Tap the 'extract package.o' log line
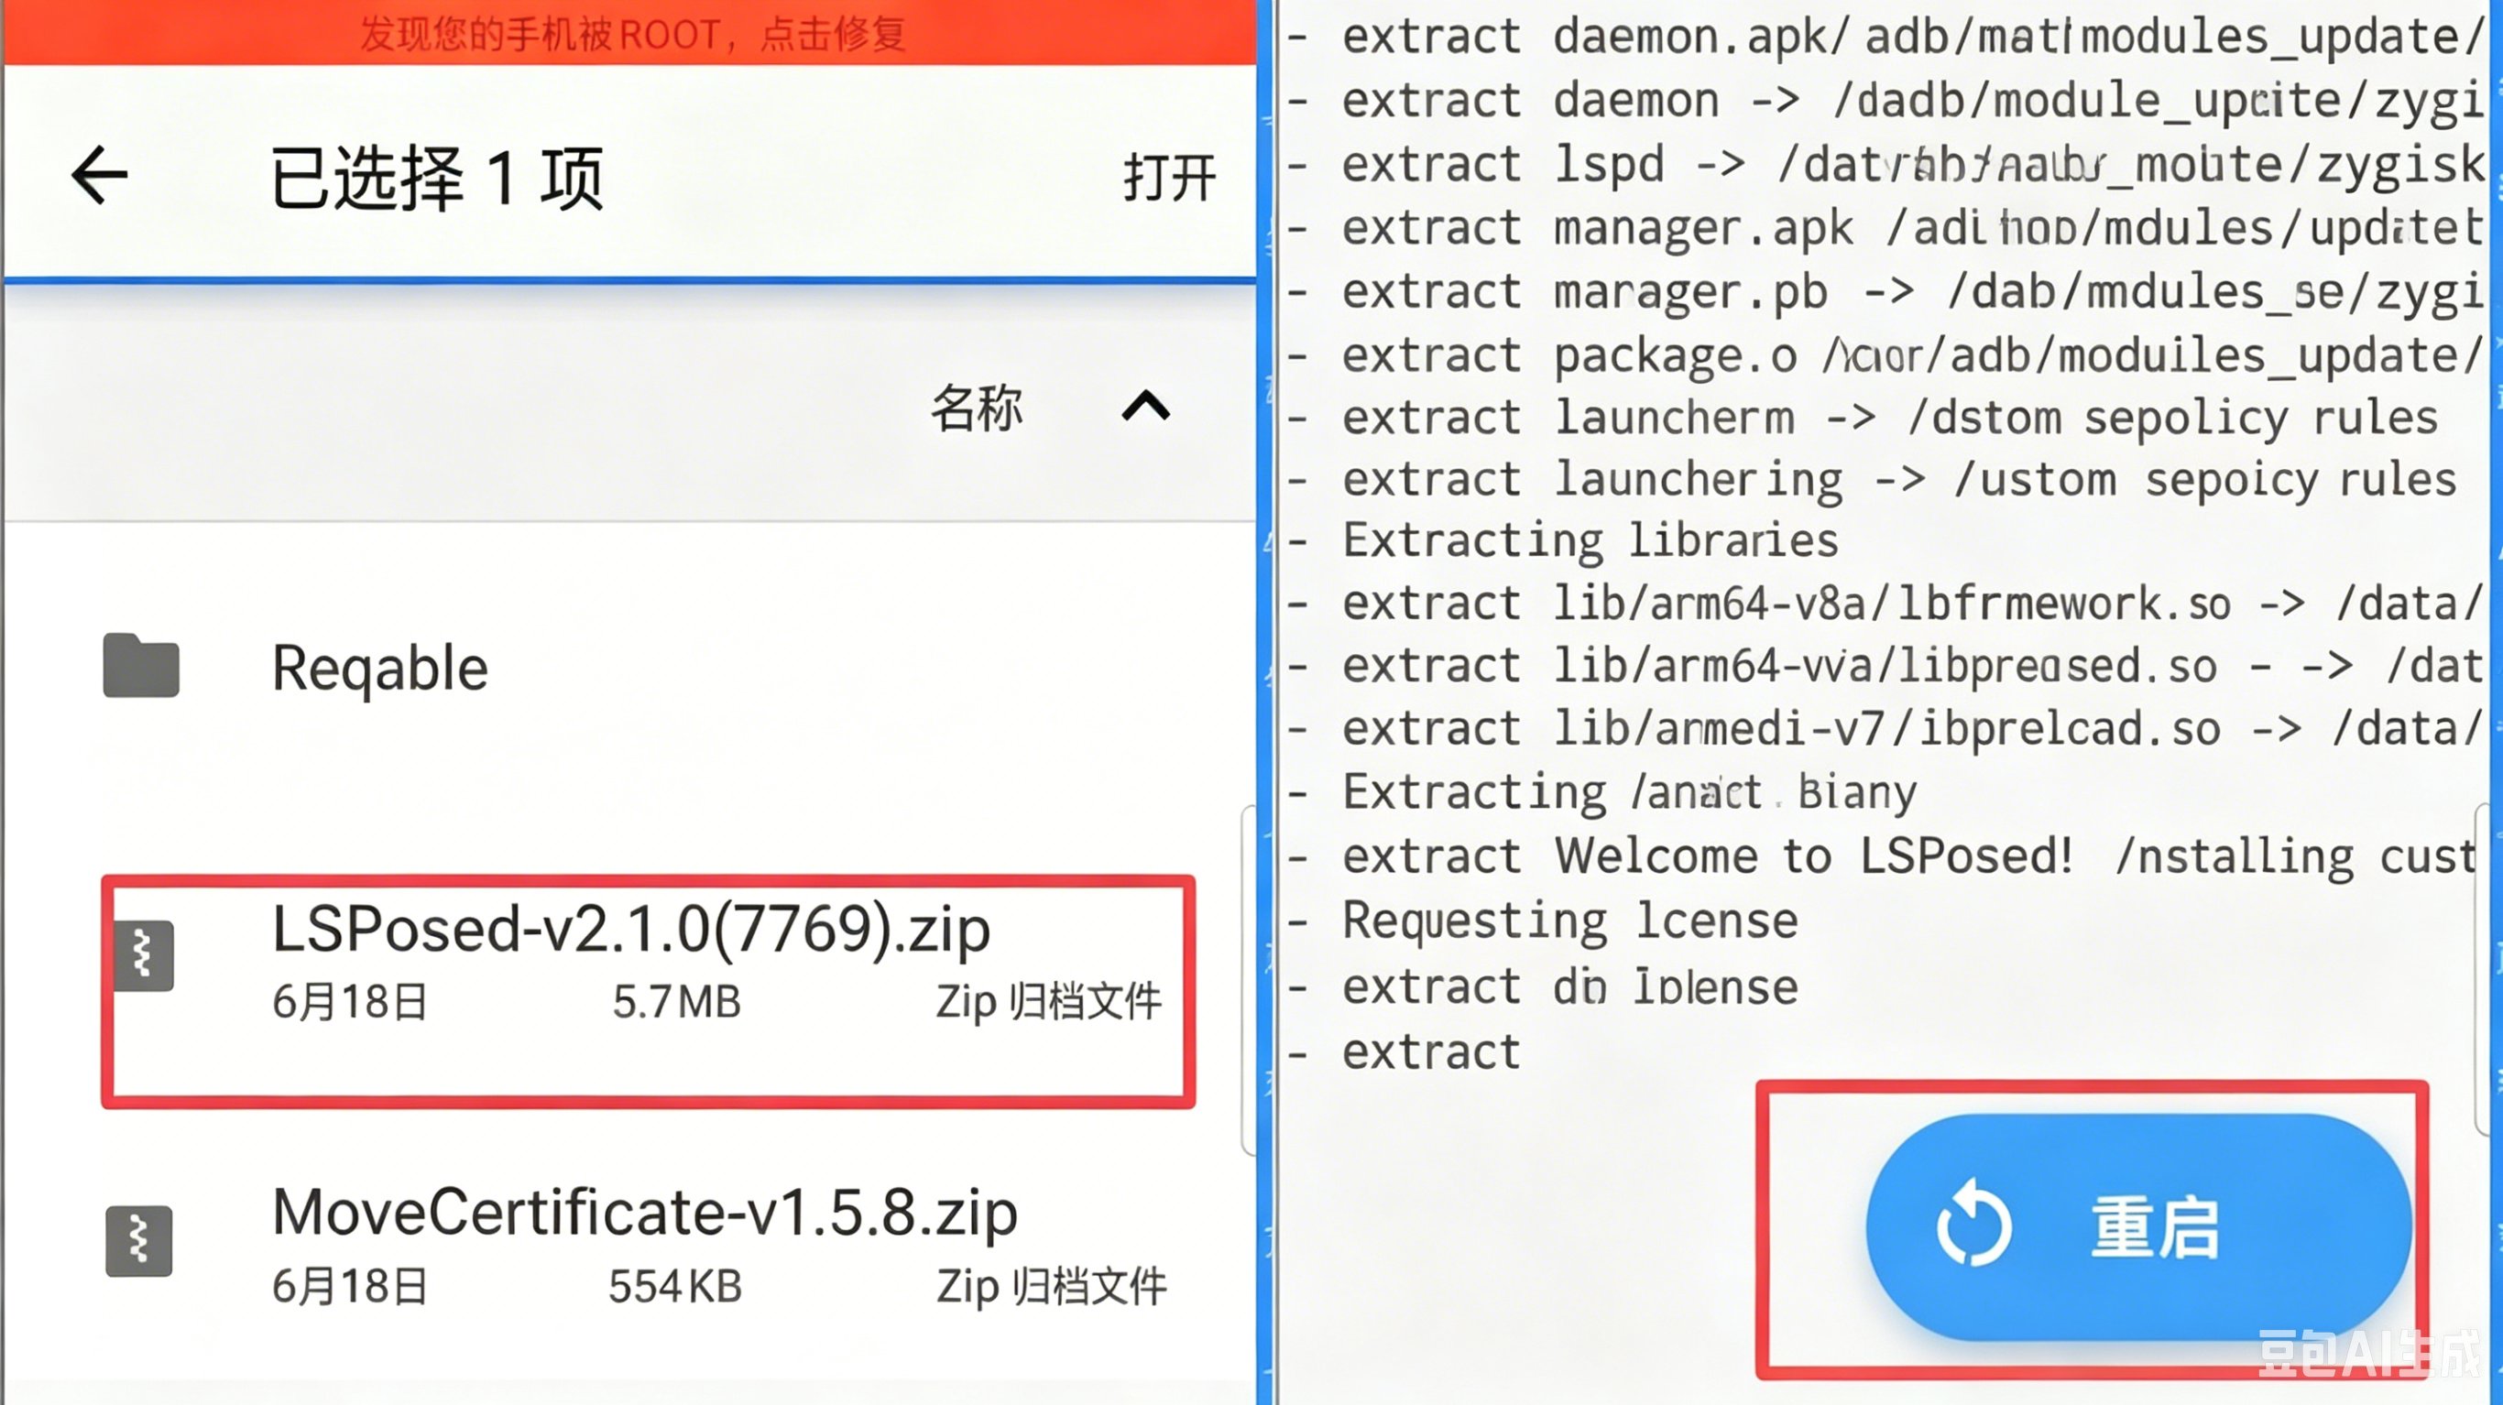This screenshot has height=1405, width=2503. 1885,354
